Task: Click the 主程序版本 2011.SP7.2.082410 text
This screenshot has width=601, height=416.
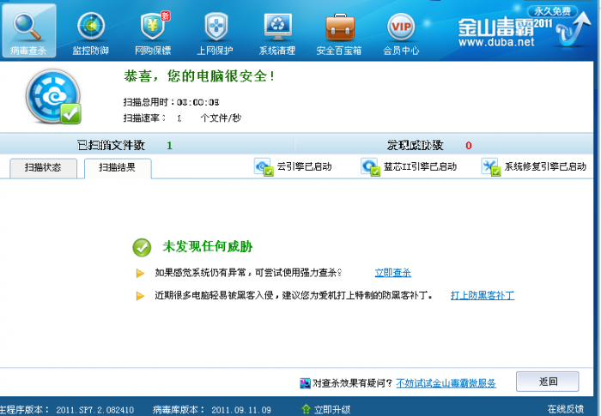Action: [x=66, y=409]
